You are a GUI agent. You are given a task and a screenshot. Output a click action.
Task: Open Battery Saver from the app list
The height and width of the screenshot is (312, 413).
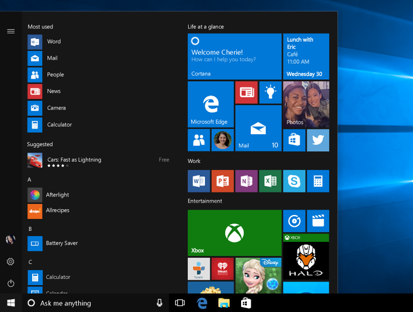tap(98, 243)
